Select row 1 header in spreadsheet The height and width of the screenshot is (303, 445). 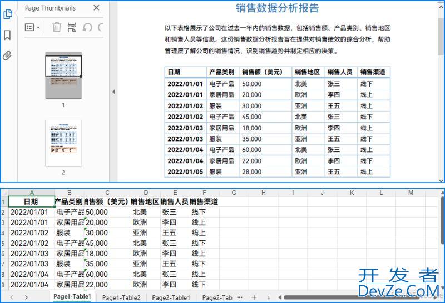[x=4, y=201]
